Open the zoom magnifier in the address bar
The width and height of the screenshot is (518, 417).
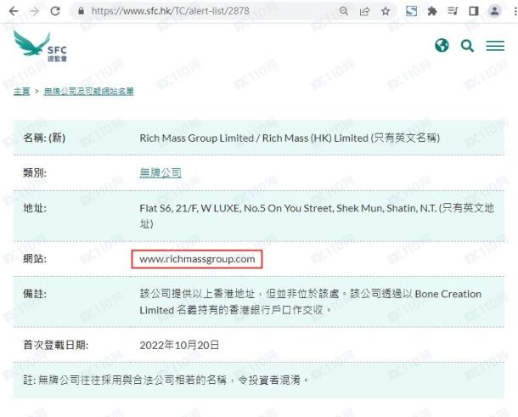tap(344, 11)
